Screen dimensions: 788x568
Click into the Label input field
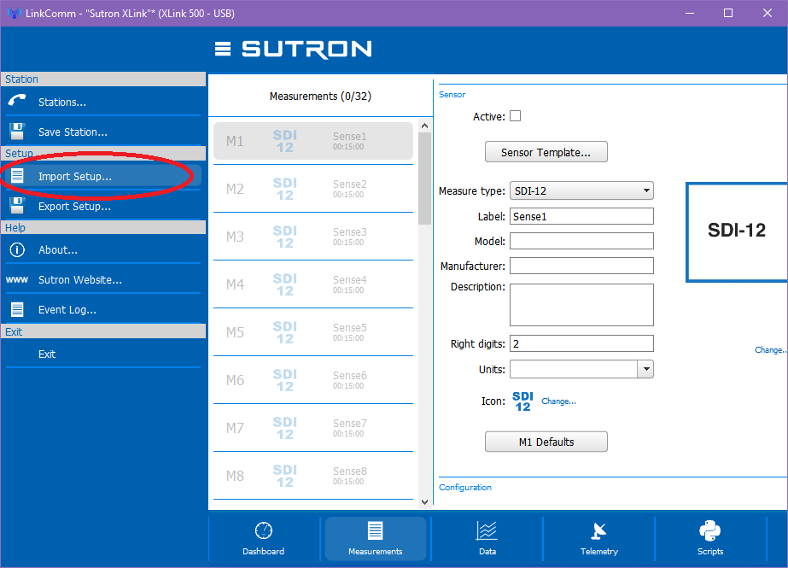tap(581, 217)
